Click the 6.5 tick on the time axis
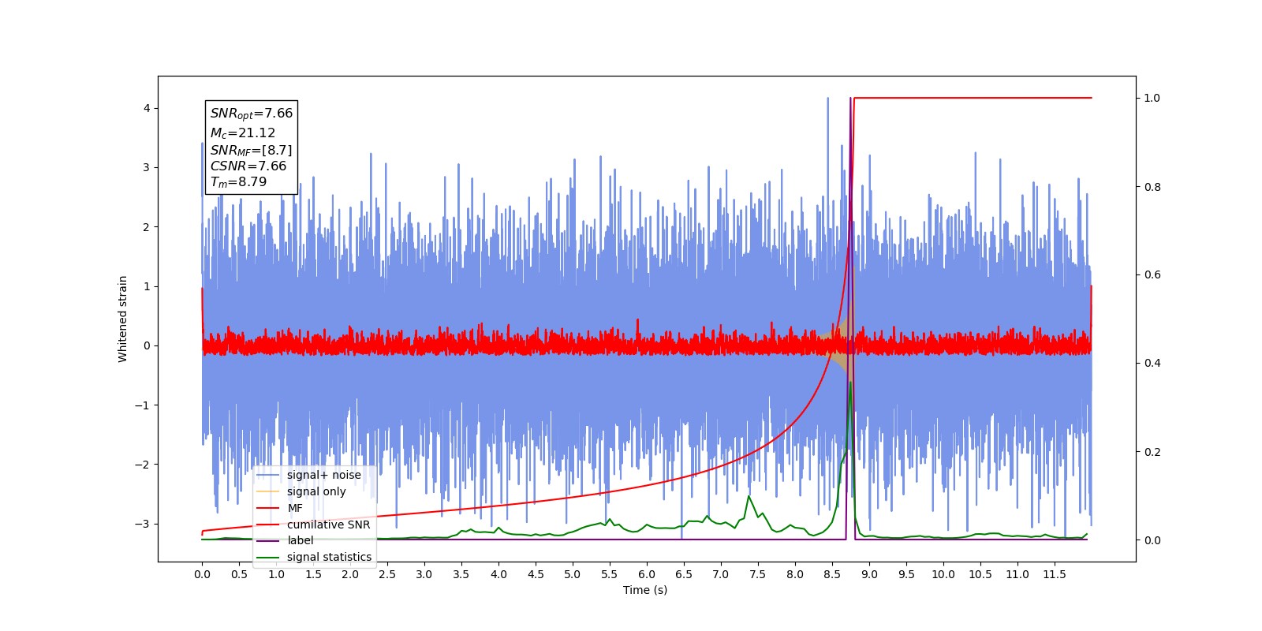Image resolution: width=1262 pixels, height=631 pixels. pyautogui.click(x=684, y=574)
